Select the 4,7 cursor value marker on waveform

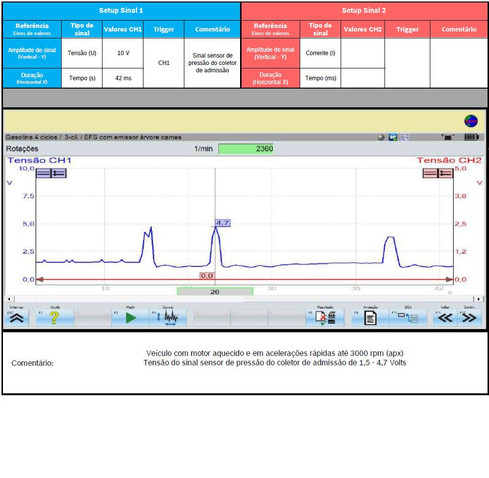[223, 223]
